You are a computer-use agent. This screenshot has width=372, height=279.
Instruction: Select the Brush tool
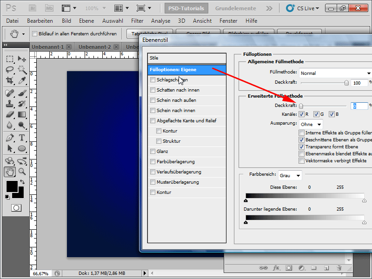pyautogui.click(x=22, y=93)
